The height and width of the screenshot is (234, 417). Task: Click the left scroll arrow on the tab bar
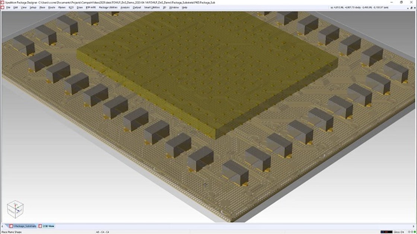2,225
